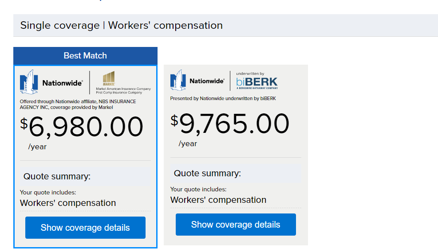Show coverage details for the Markel quote
The image size is (438, 252).
click(x=85, y=228)
